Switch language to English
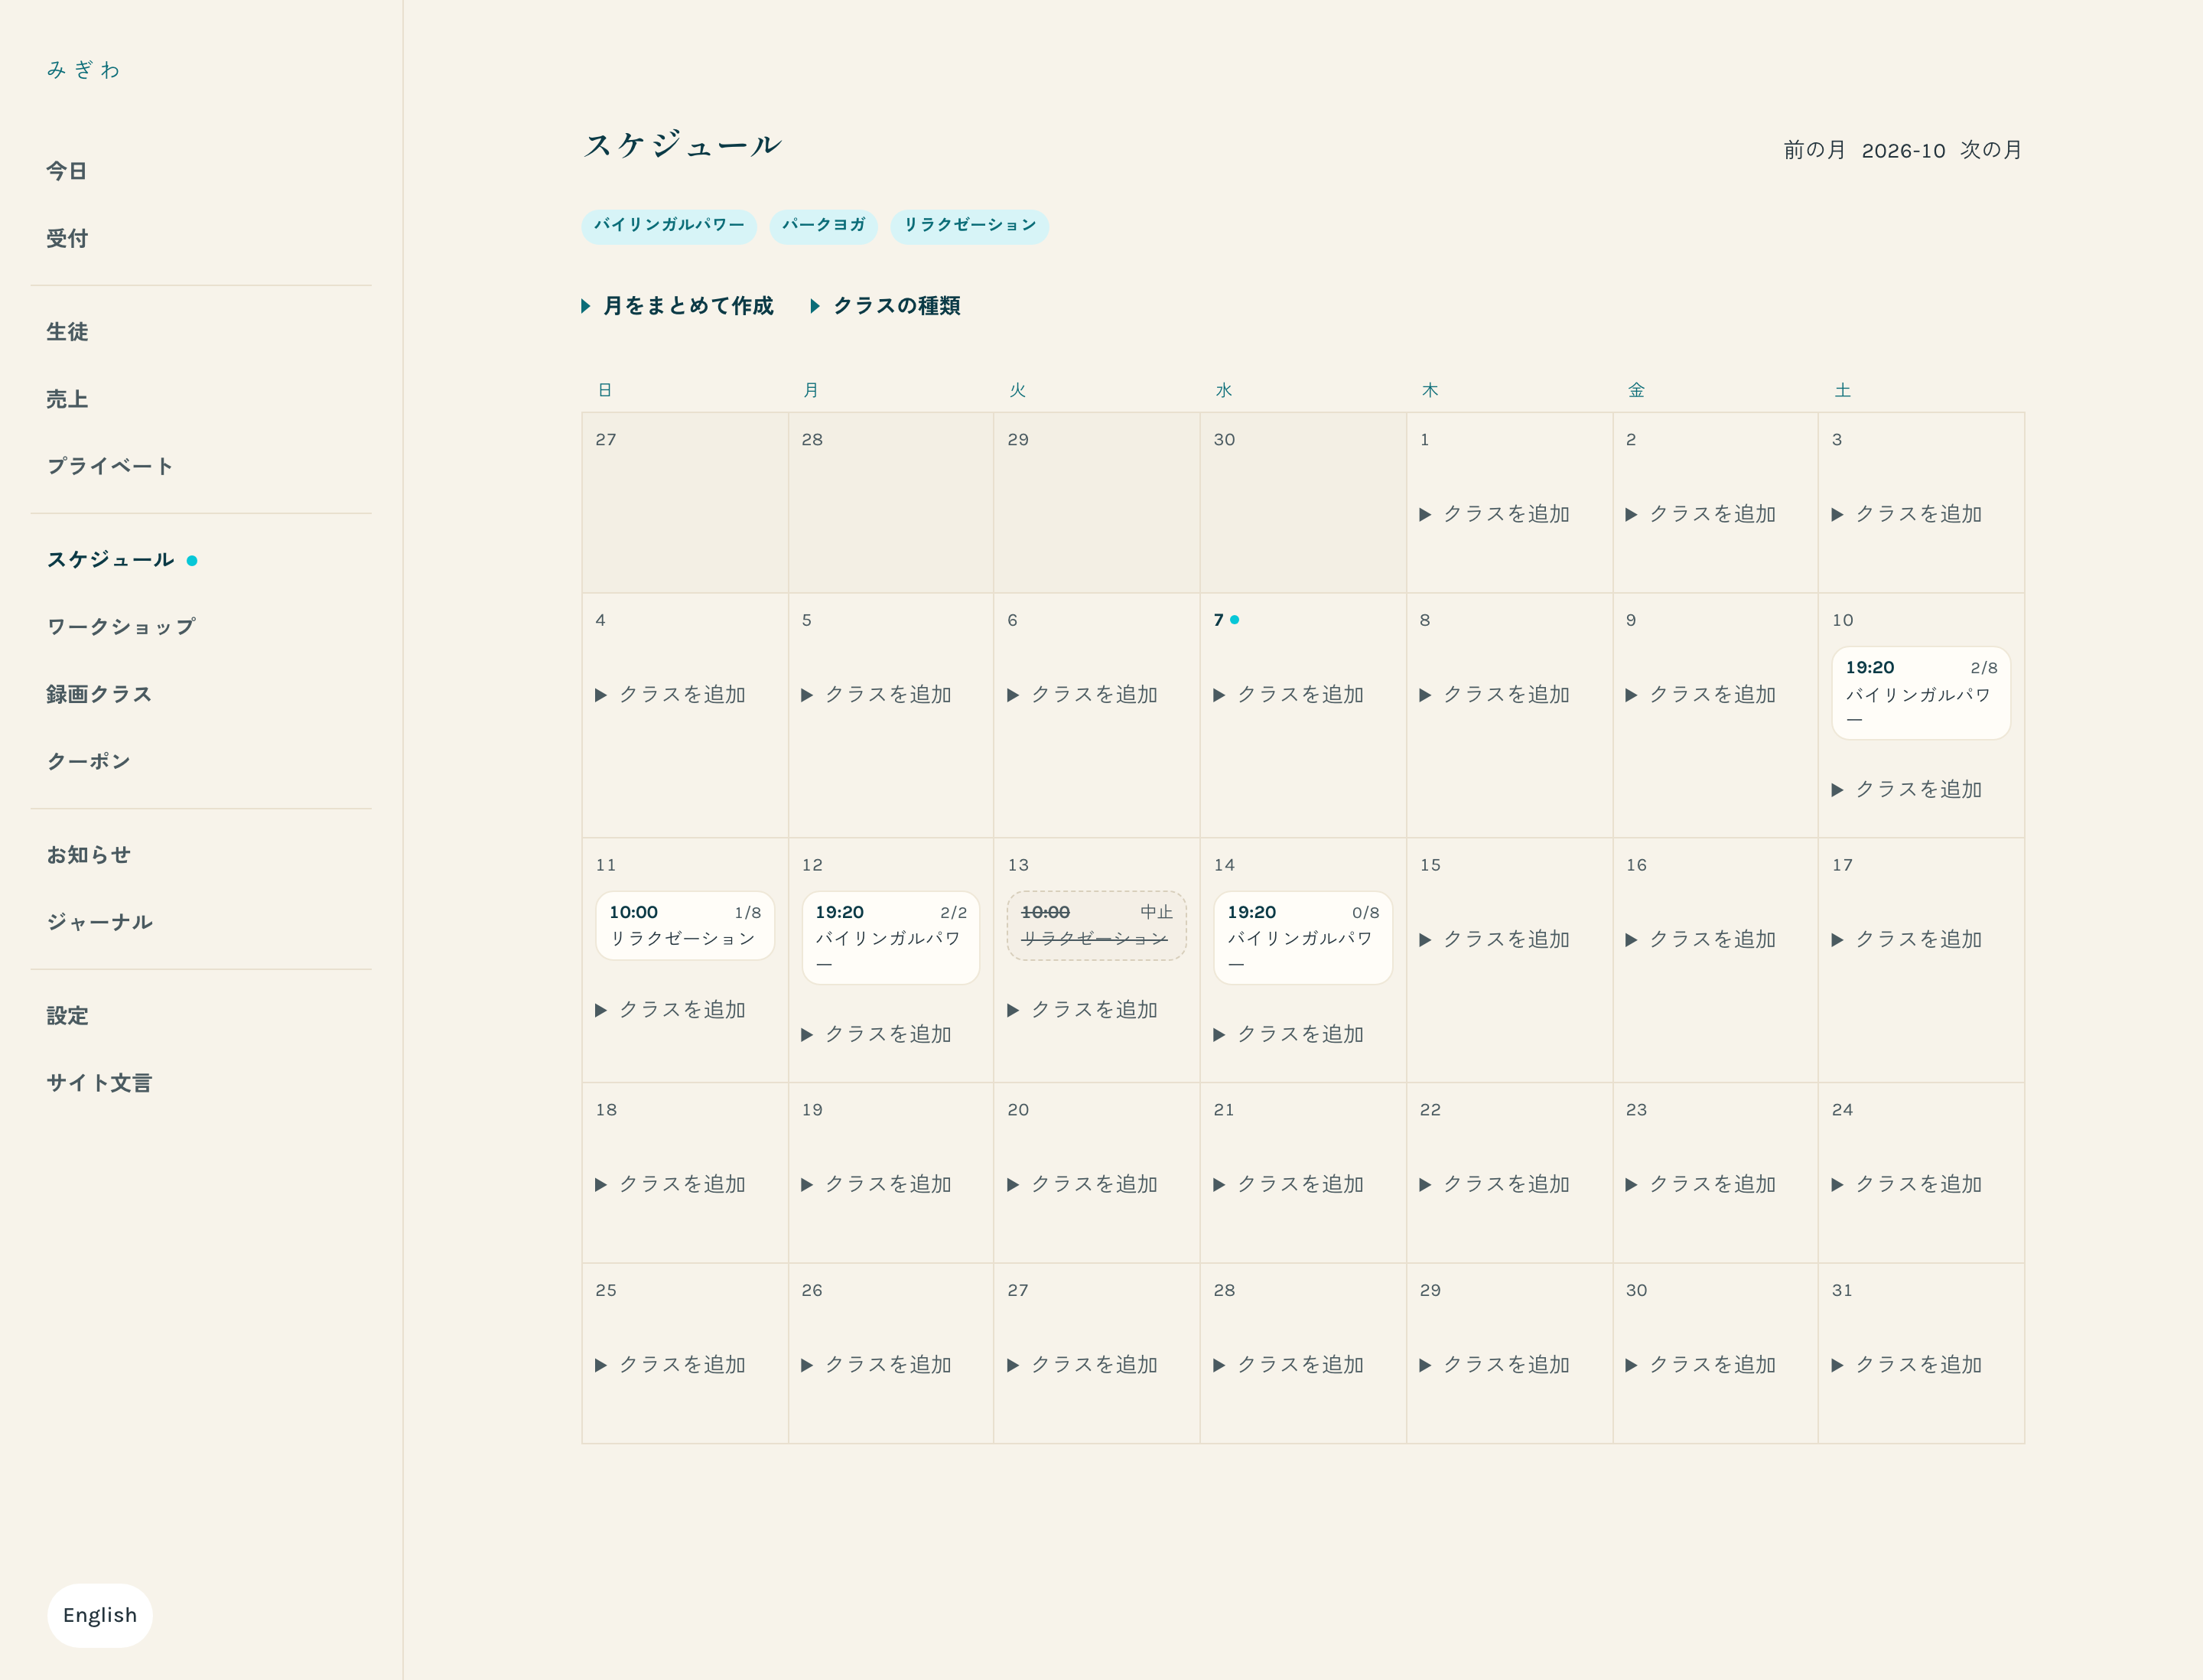The image size is (2203, 1680). click(x=100, y=1615)
